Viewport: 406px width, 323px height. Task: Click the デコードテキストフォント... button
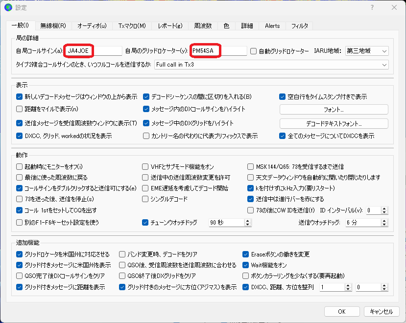[x=334, y=123]
